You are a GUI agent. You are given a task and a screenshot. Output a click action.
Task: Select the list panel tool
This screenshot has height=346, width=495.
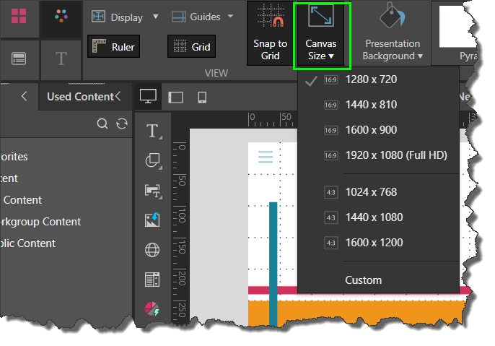pos(152,280)
